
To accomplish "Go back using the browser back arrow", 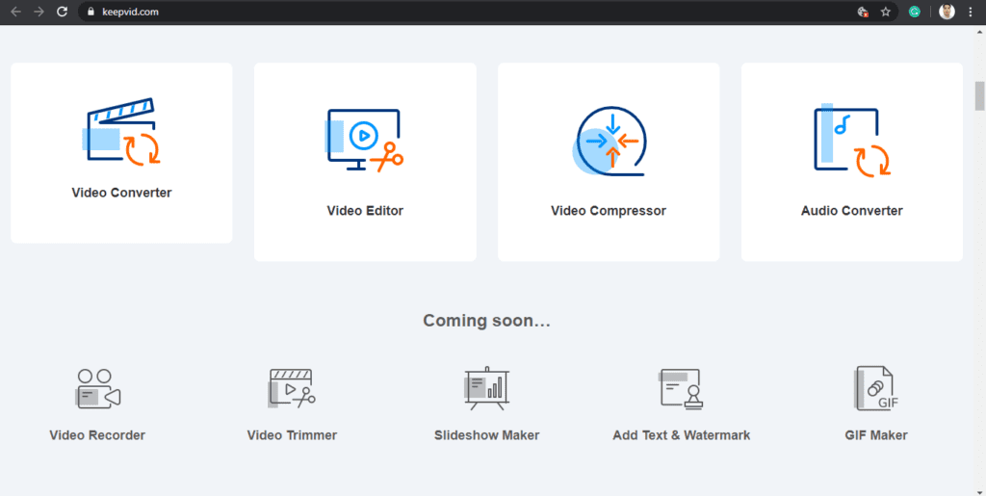I will point(15,12).
